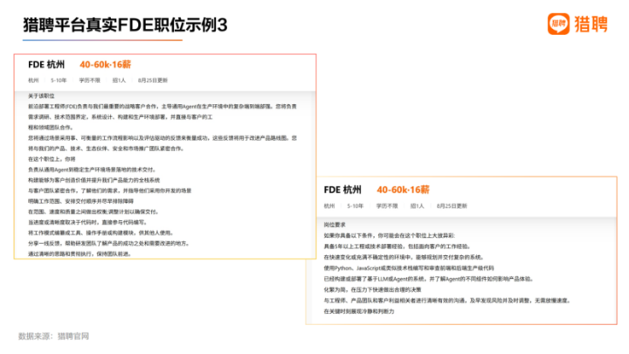Click 学历不限 tag in the 关于该职位 card
Image resolution: width=629 pixels, height=354 pixels.
click(89, 80)
